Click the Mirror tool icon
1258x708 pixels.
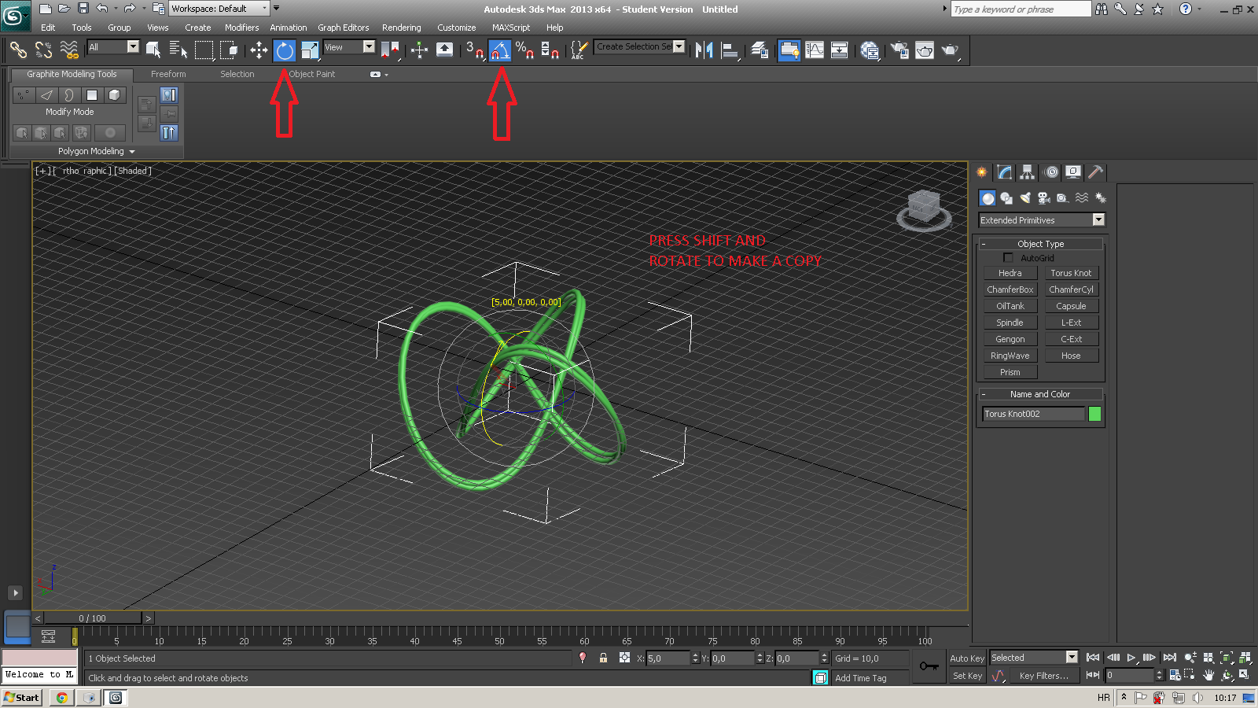[x=704, y=50]
